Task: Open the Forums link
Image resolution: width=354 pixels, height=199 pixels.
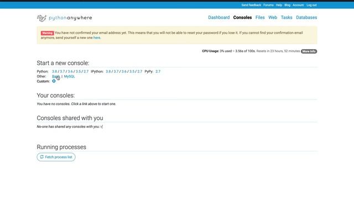Action: click(x=268, y=5)
